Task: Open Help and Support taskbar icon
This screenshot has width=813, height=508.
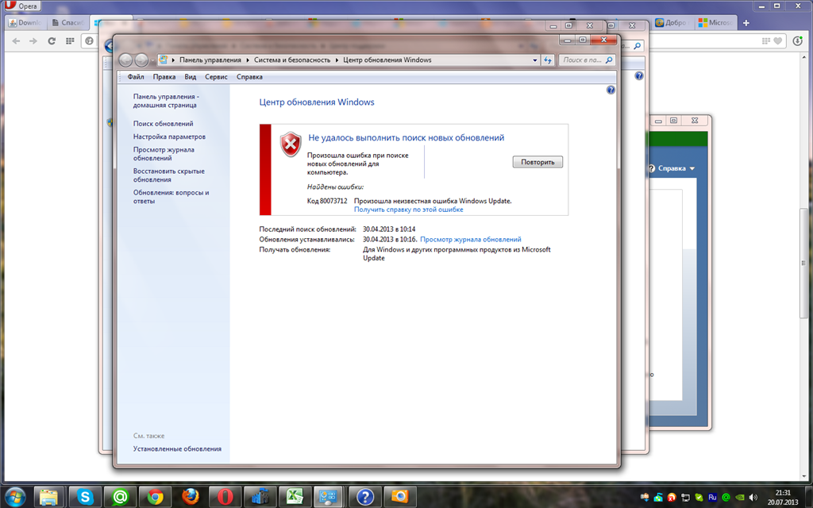Action: pos(364,497)
